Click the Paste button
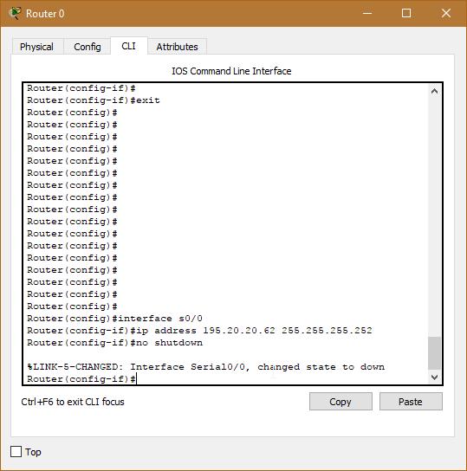The image size is (467, 471). (x=411, y=402)
